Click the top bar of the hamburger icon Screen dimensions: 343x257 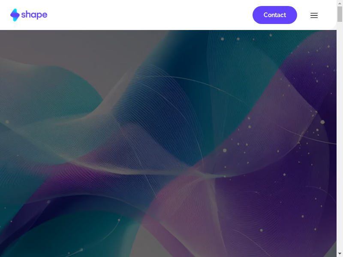pos(314,13)
